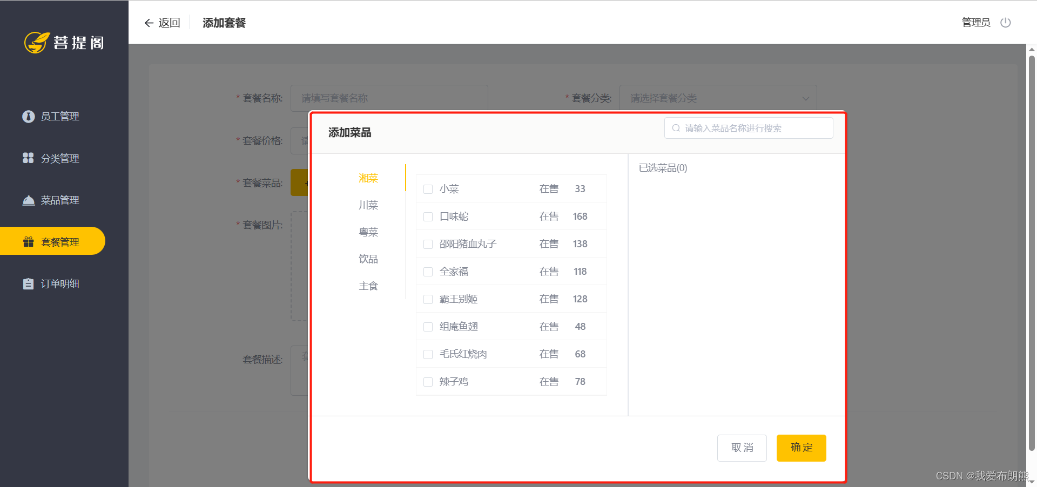Click the 分类管理 grid icon
1037x487 pixels.
tap(28, 158)
